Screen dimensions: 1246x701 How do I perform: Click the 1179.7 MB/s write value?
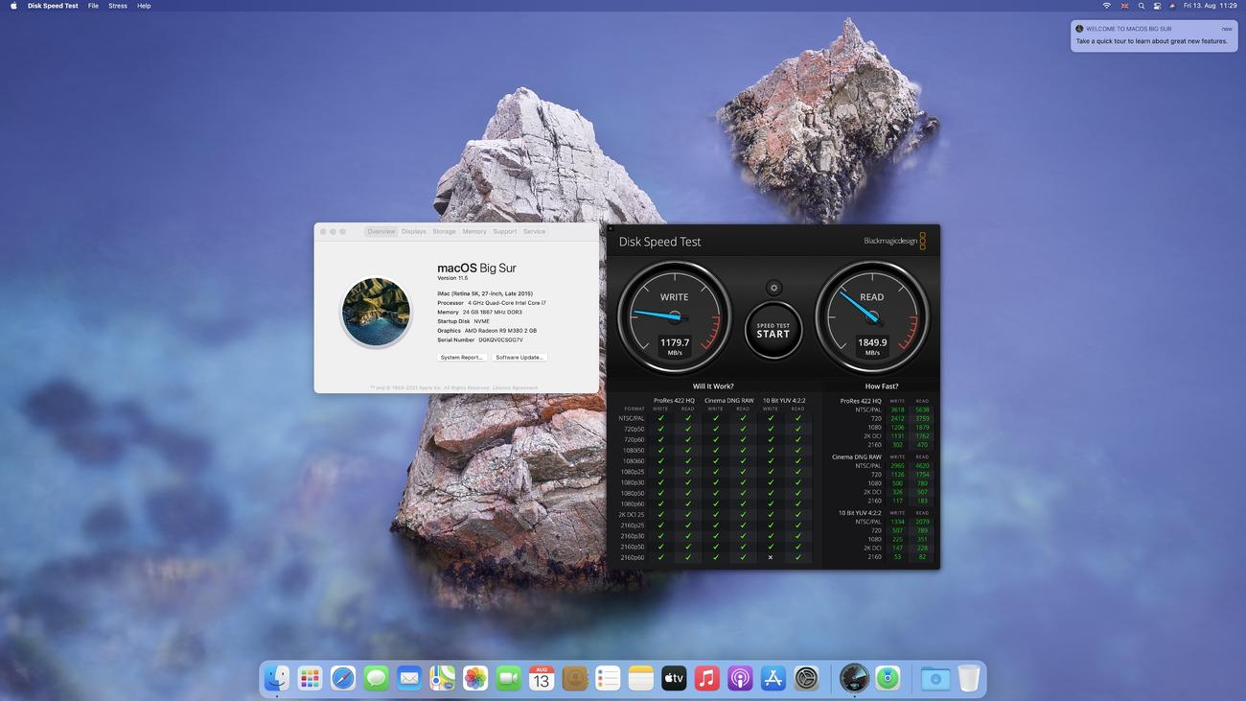click(675, 346)
